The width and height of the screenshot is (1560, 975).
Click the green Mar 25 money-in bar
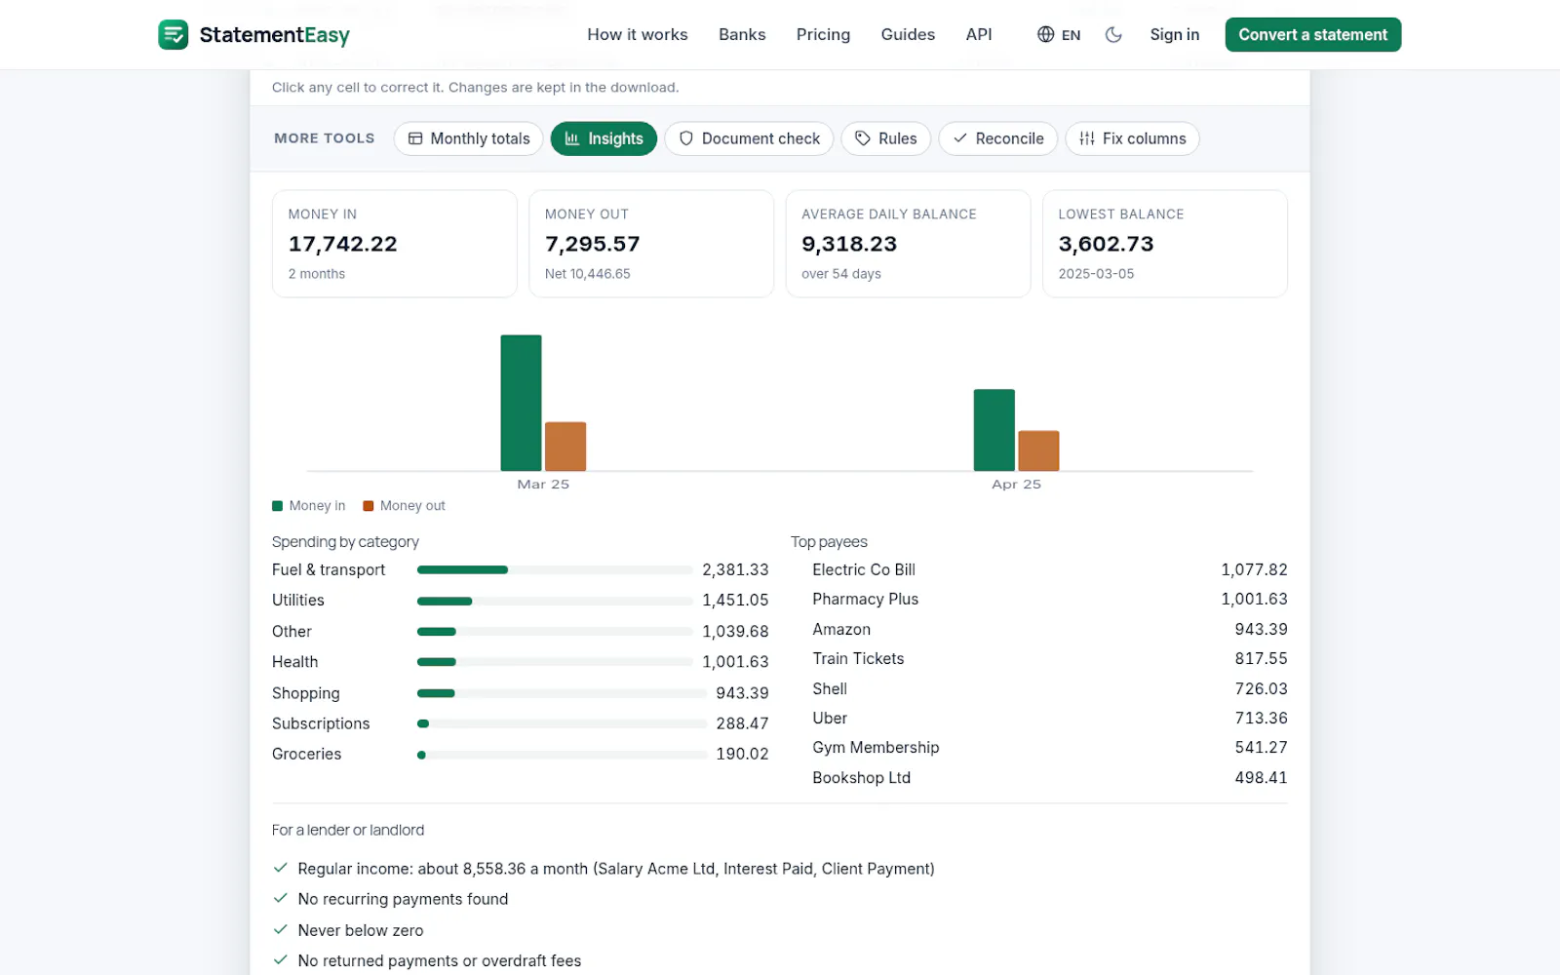(521, 403)
